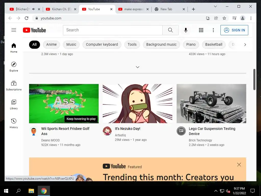Open File Explorer from taskbar
Image resolution: width=261 pixels, height=196 pixels.
pos(31,191)
